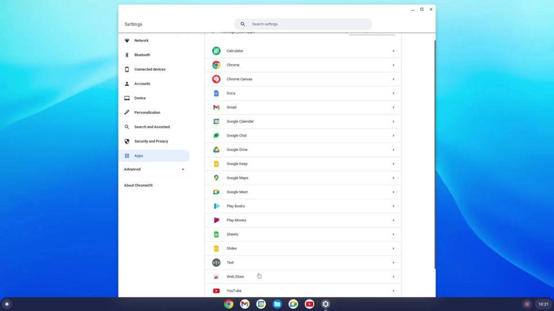Open status tray clock showing 10:21
Screen dimensions: 554x311
coord(543,304)
